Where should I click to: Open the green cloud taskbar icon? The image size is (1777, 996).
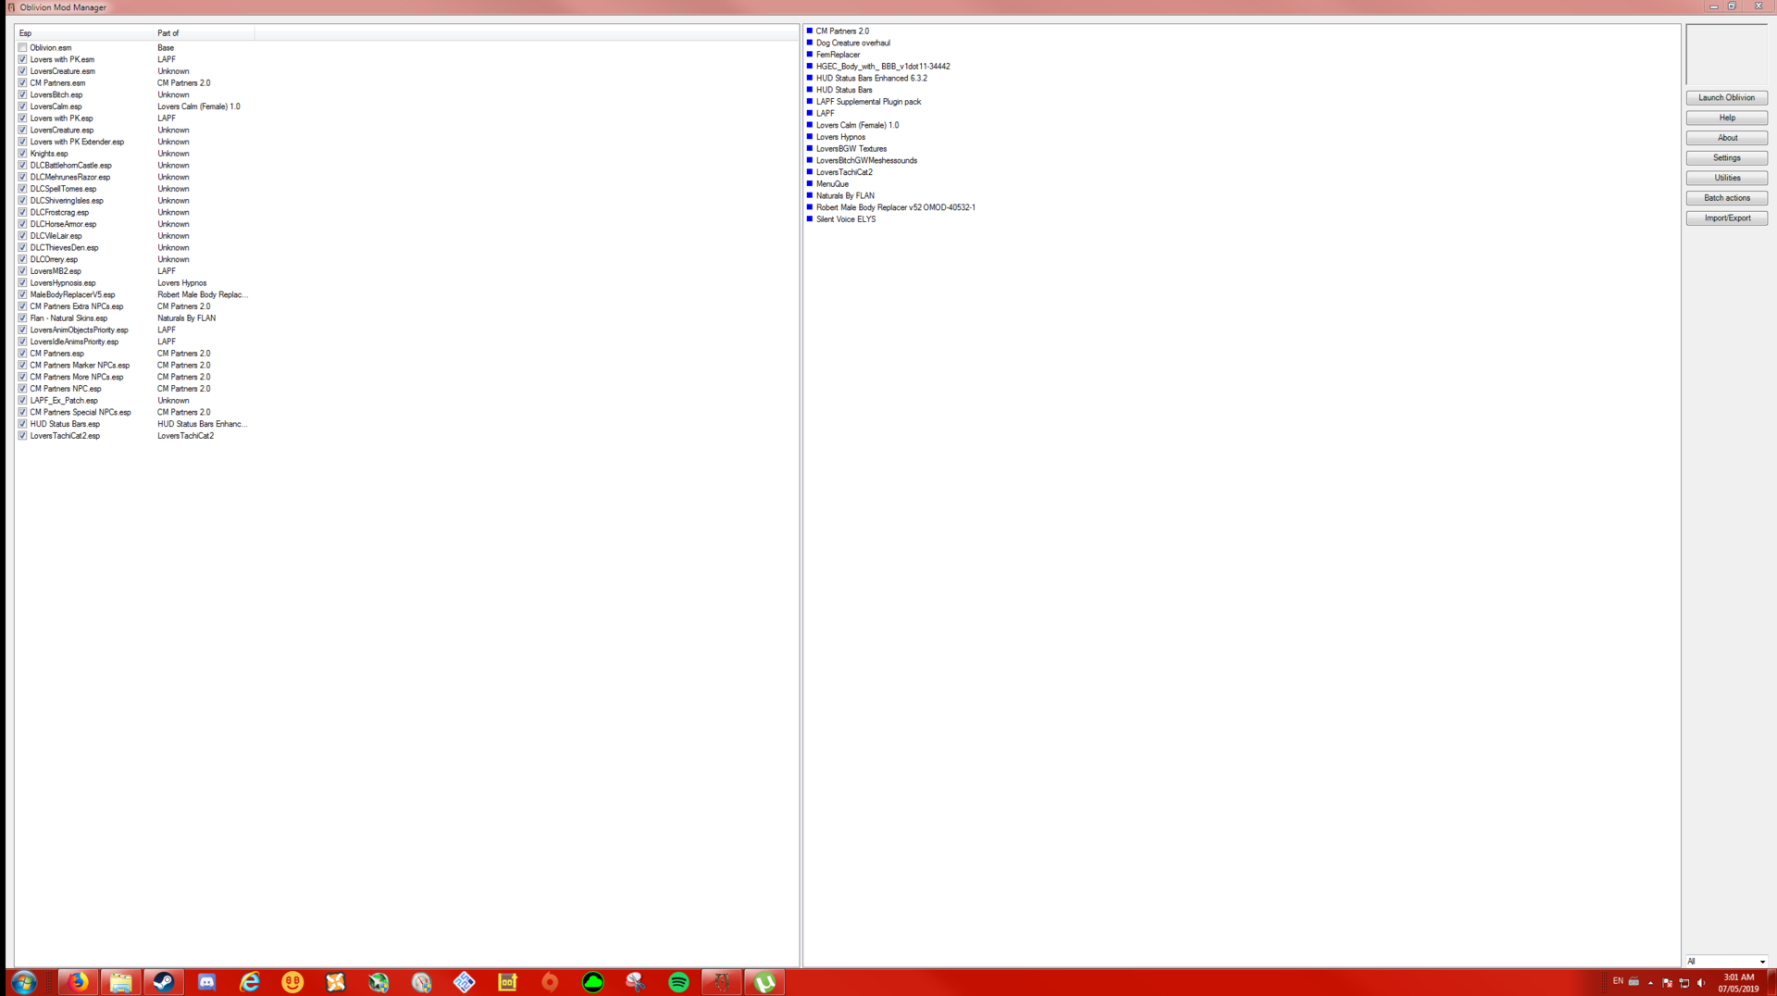click(x=593, y=982)
